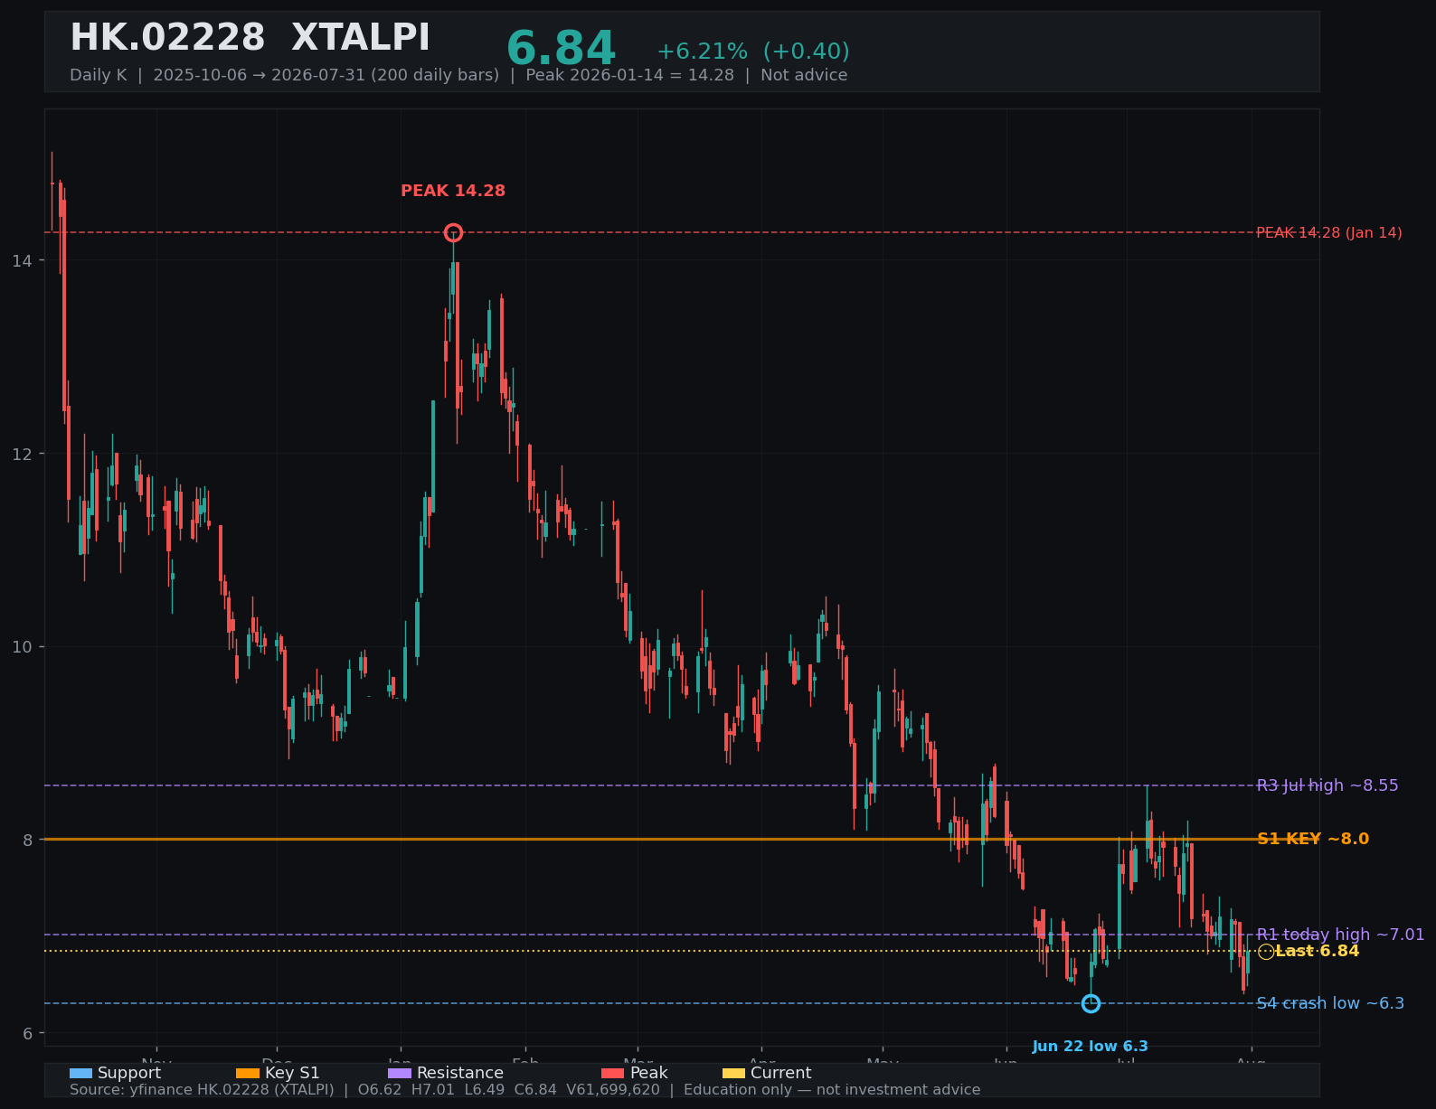The height and width of the screenshot is (1109, 1436).
Task: Click the 'Last 6.84' label
Action: tap(1318, 951)
